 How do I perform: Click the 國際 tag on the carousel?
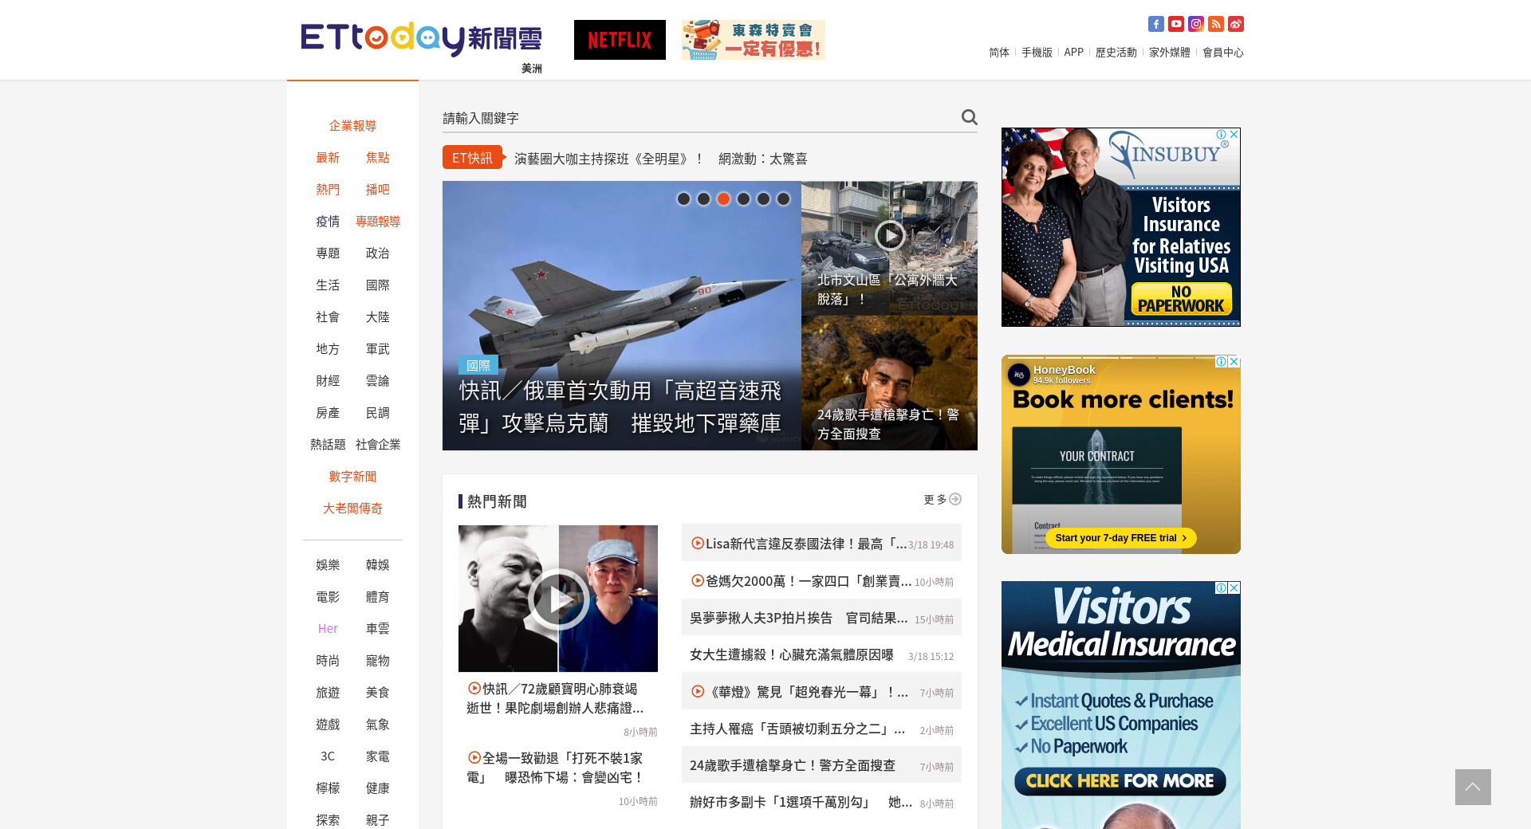coord(478,365)
